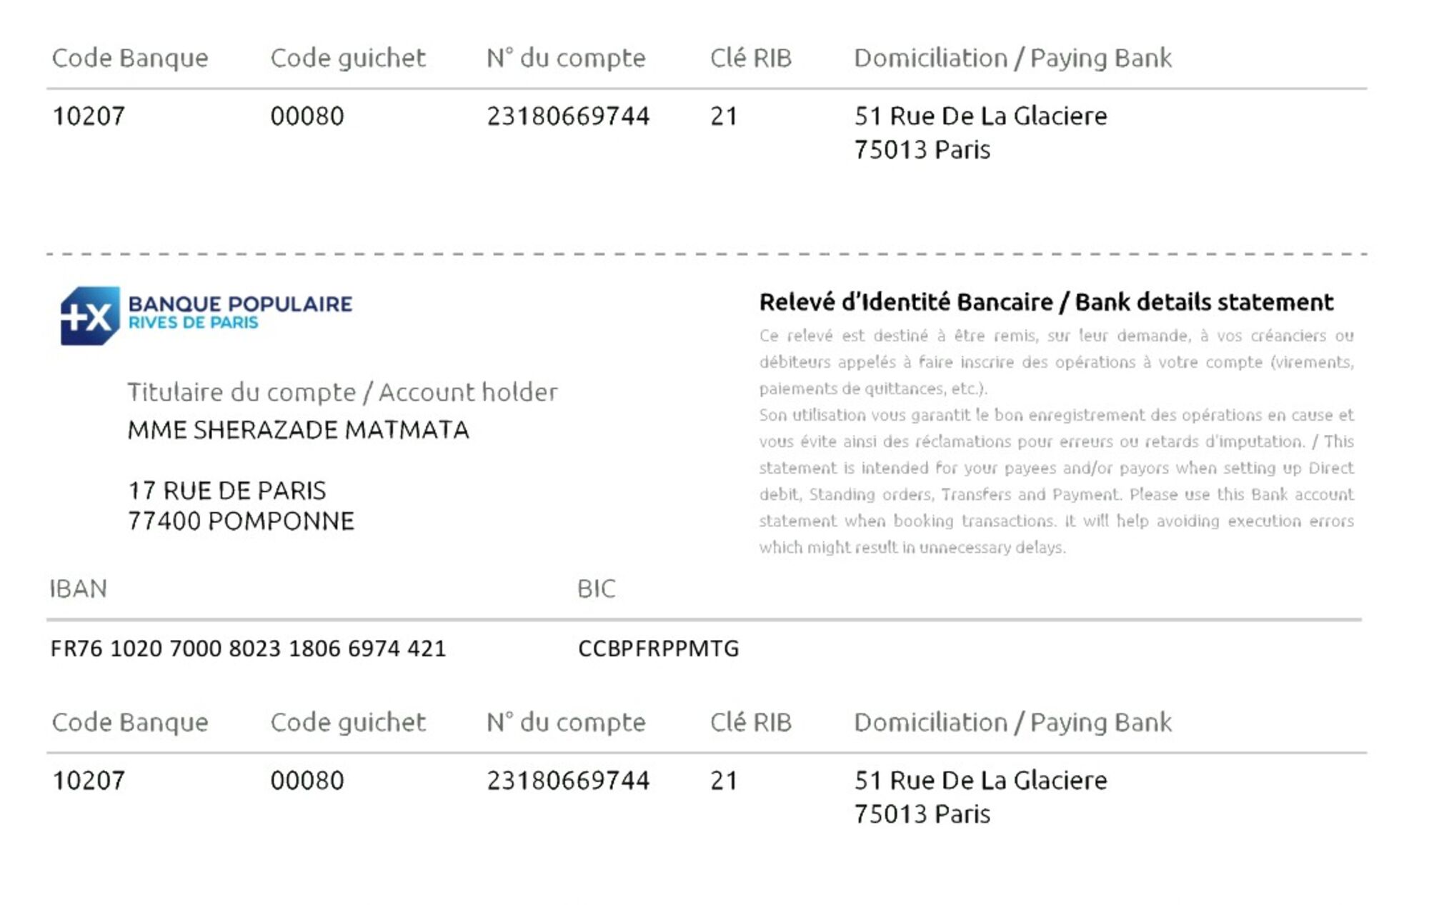Click the Relevé d'Identité Bancaire heading

pyautogui.click(x=1046, y=302)
